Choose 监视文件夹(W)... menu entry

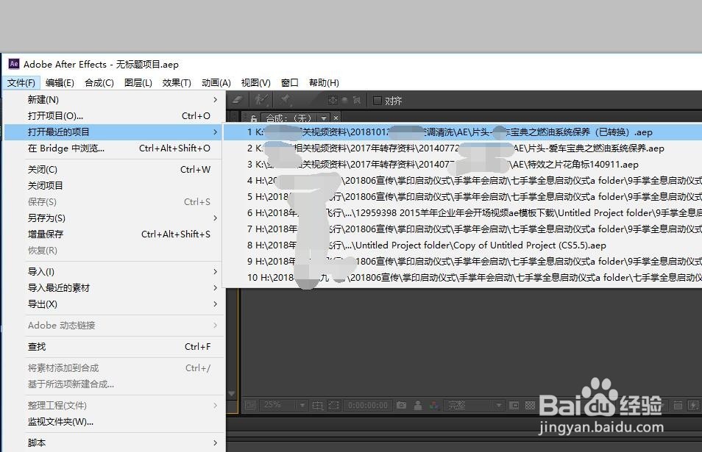[x=114, y=422]
